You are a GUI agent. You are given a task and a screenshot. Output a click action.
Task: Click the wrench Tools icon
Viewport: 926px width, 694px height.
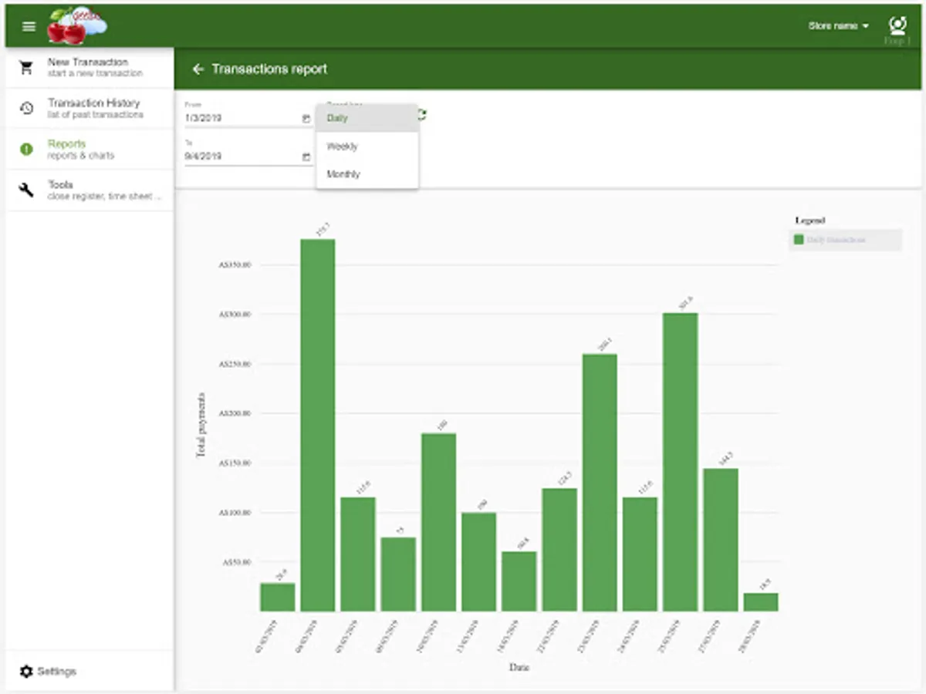26,190
